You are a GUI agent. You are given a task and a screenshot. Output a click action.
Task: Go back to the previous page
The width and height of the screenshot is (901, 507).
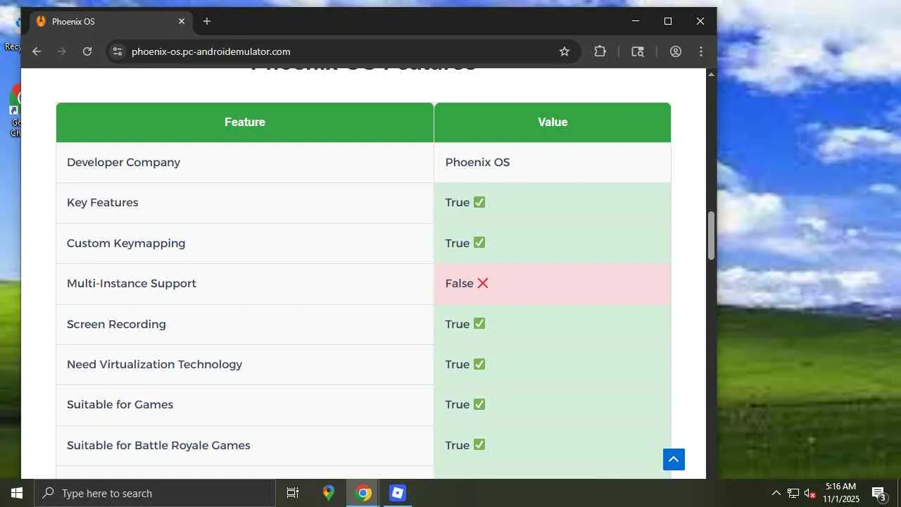pos(37,51)
